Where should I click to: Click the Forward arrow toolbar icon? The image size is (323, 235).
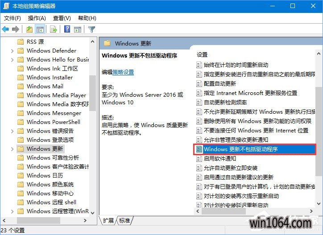click(x=16, y=29)
